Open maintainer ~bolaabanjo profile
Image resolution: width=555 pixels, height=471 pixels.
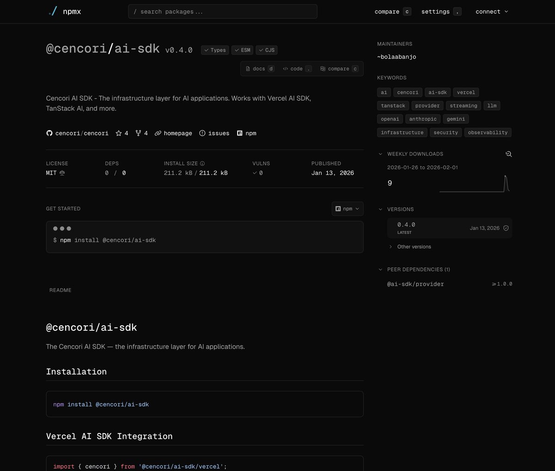pyautogui.click(x=397, y=57)
